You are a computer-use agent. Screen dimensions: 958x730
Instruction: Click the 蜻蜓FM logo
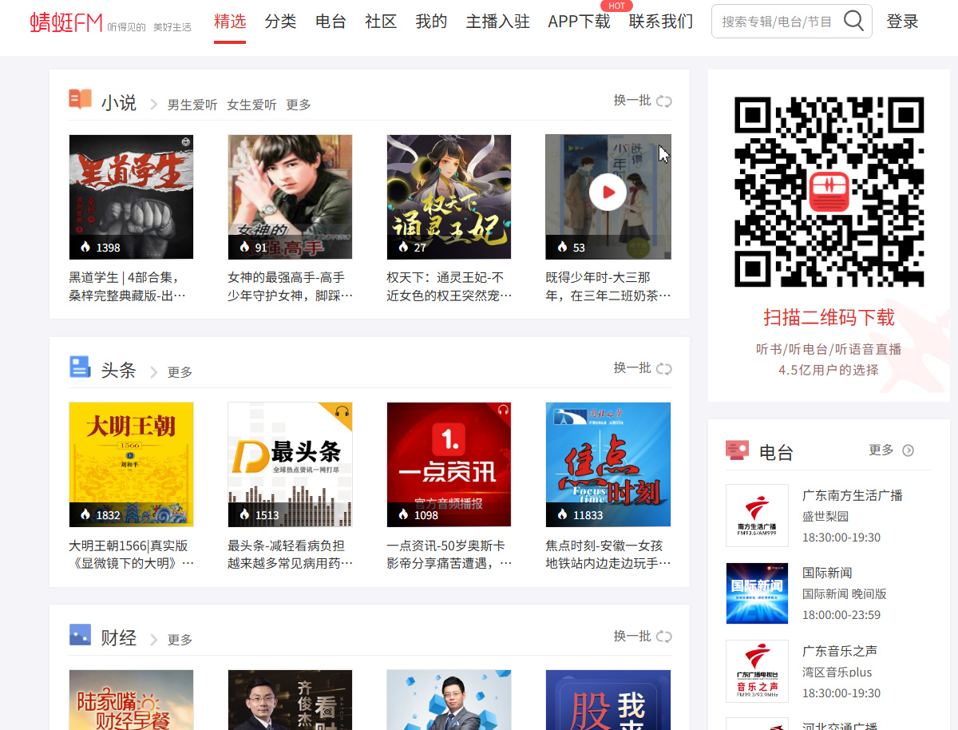click(67, 22)
